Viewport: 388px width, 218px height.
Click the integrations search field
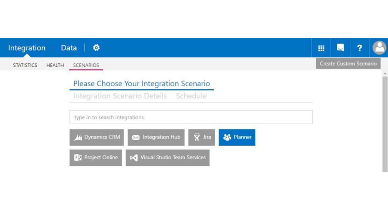191,117
